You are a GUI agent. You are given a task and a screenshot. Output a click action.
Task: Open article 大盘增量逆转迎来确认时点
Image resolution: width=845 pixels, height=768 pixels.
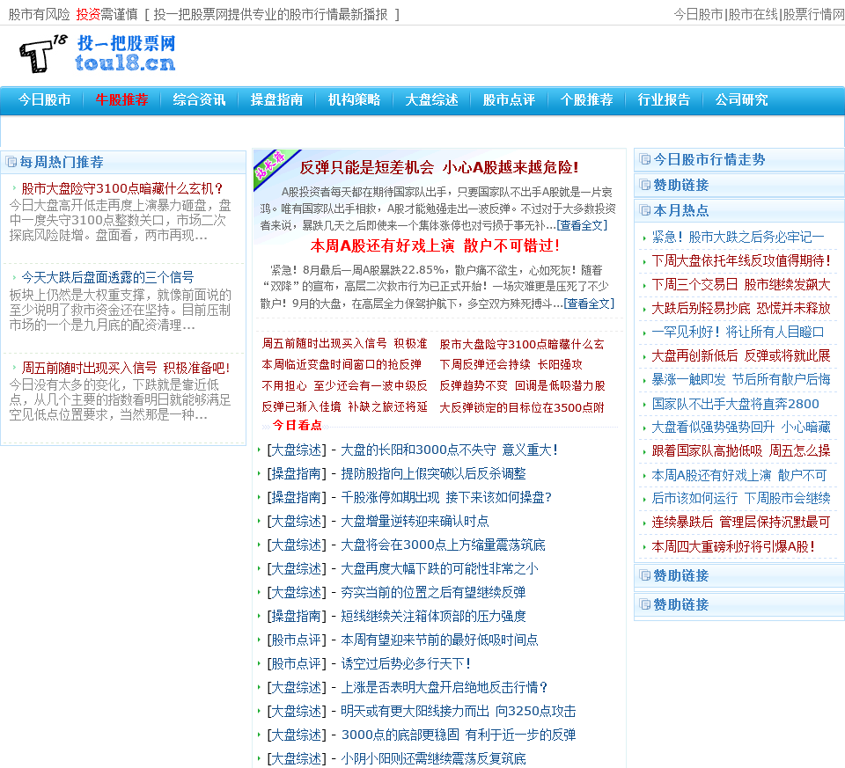coord(415,521)
